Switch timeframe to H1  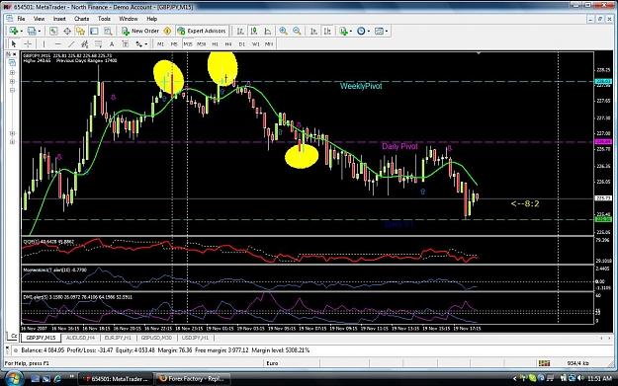click(215, 44)
